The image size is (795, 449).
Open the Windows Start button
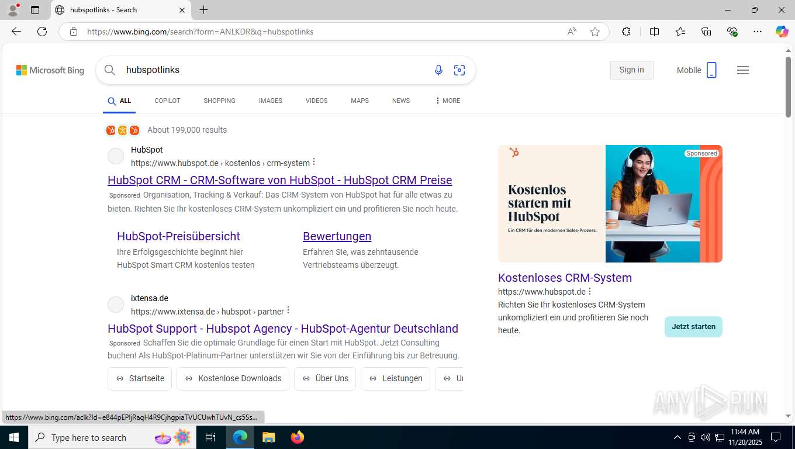click(13, 437)
